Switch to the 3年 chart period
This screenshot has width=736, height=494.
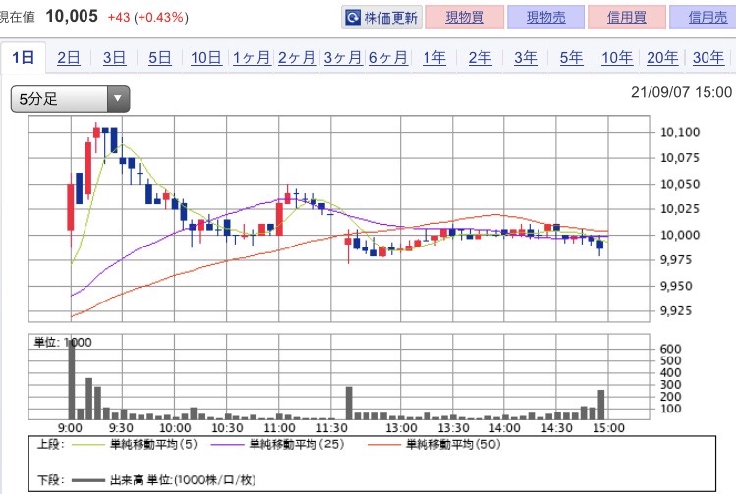tap(526, 58)
